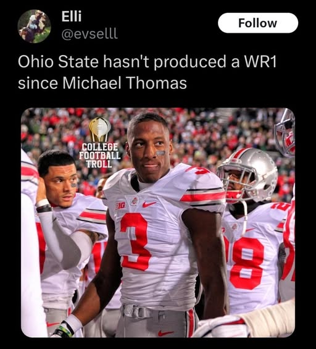The width and height of the screenshot is (316, 349).
Task: Click the golden trophy watermark icon
Action: pyautogui.click(x=100, y=129)
